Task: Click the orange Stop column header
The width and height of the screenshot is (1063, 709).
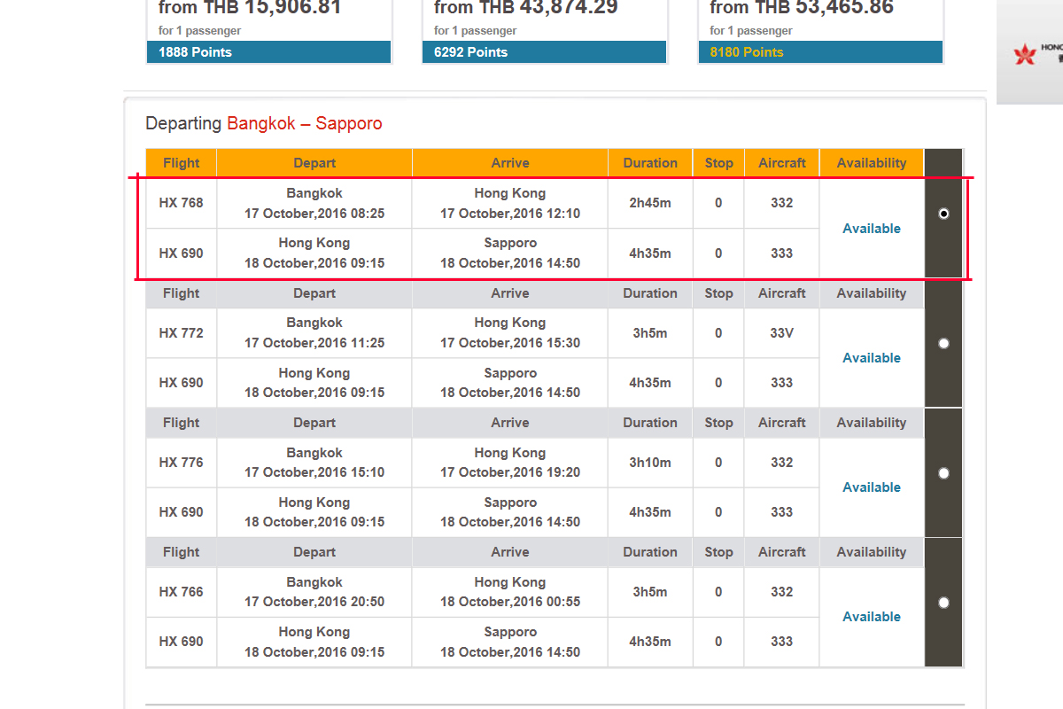Action: [x=718, y=163]
